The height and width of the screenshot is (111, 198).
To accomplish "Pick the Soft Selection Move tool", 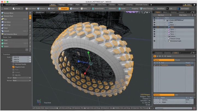I will (14, 34).
